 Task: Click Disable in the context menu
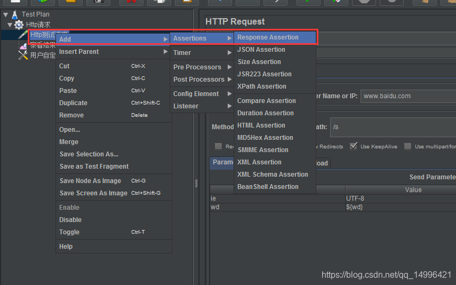pyautogui.click(x=113, y=220)
